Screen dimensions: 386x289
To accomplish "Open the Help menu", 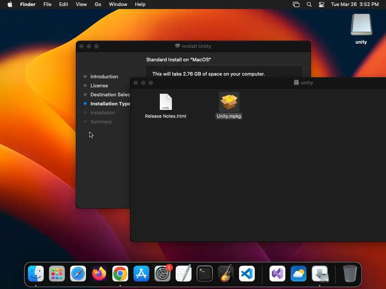I will (140, 5).
